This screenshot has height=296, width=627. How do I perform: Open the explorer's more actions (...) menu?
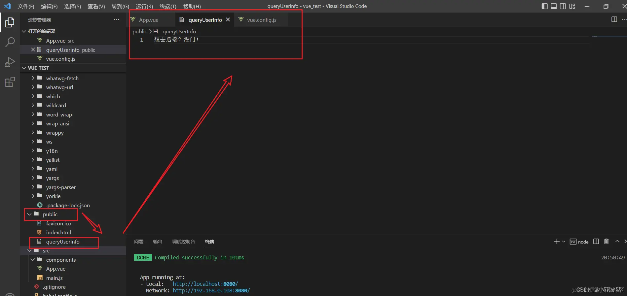(116, 20)
